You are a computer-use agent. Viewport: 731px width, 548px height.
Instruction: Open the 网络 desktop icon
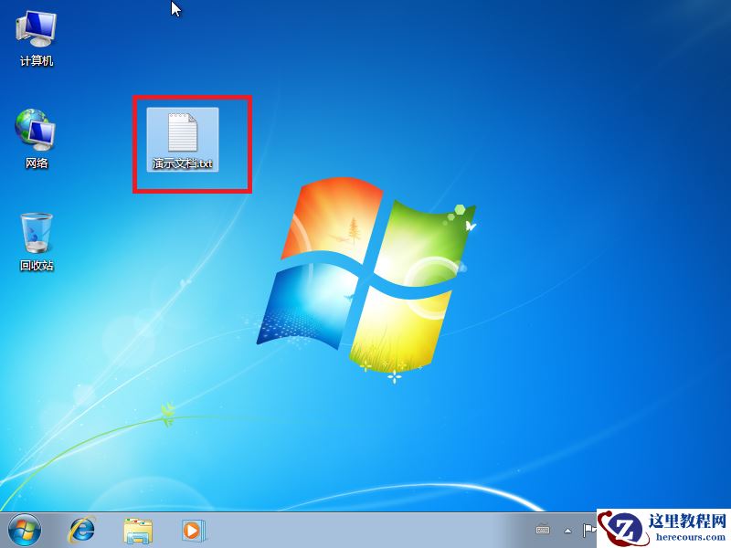coord(37,132)
